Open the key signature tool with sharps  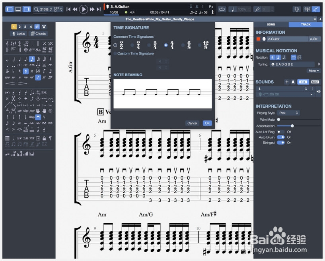13,44
